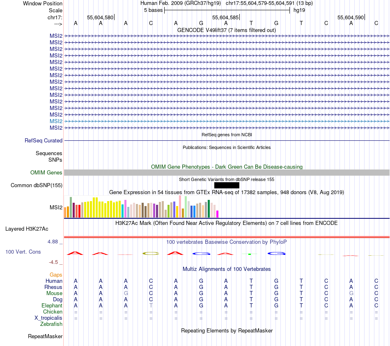Click the 100 Vert. Cons label

[x=23, y=252]
